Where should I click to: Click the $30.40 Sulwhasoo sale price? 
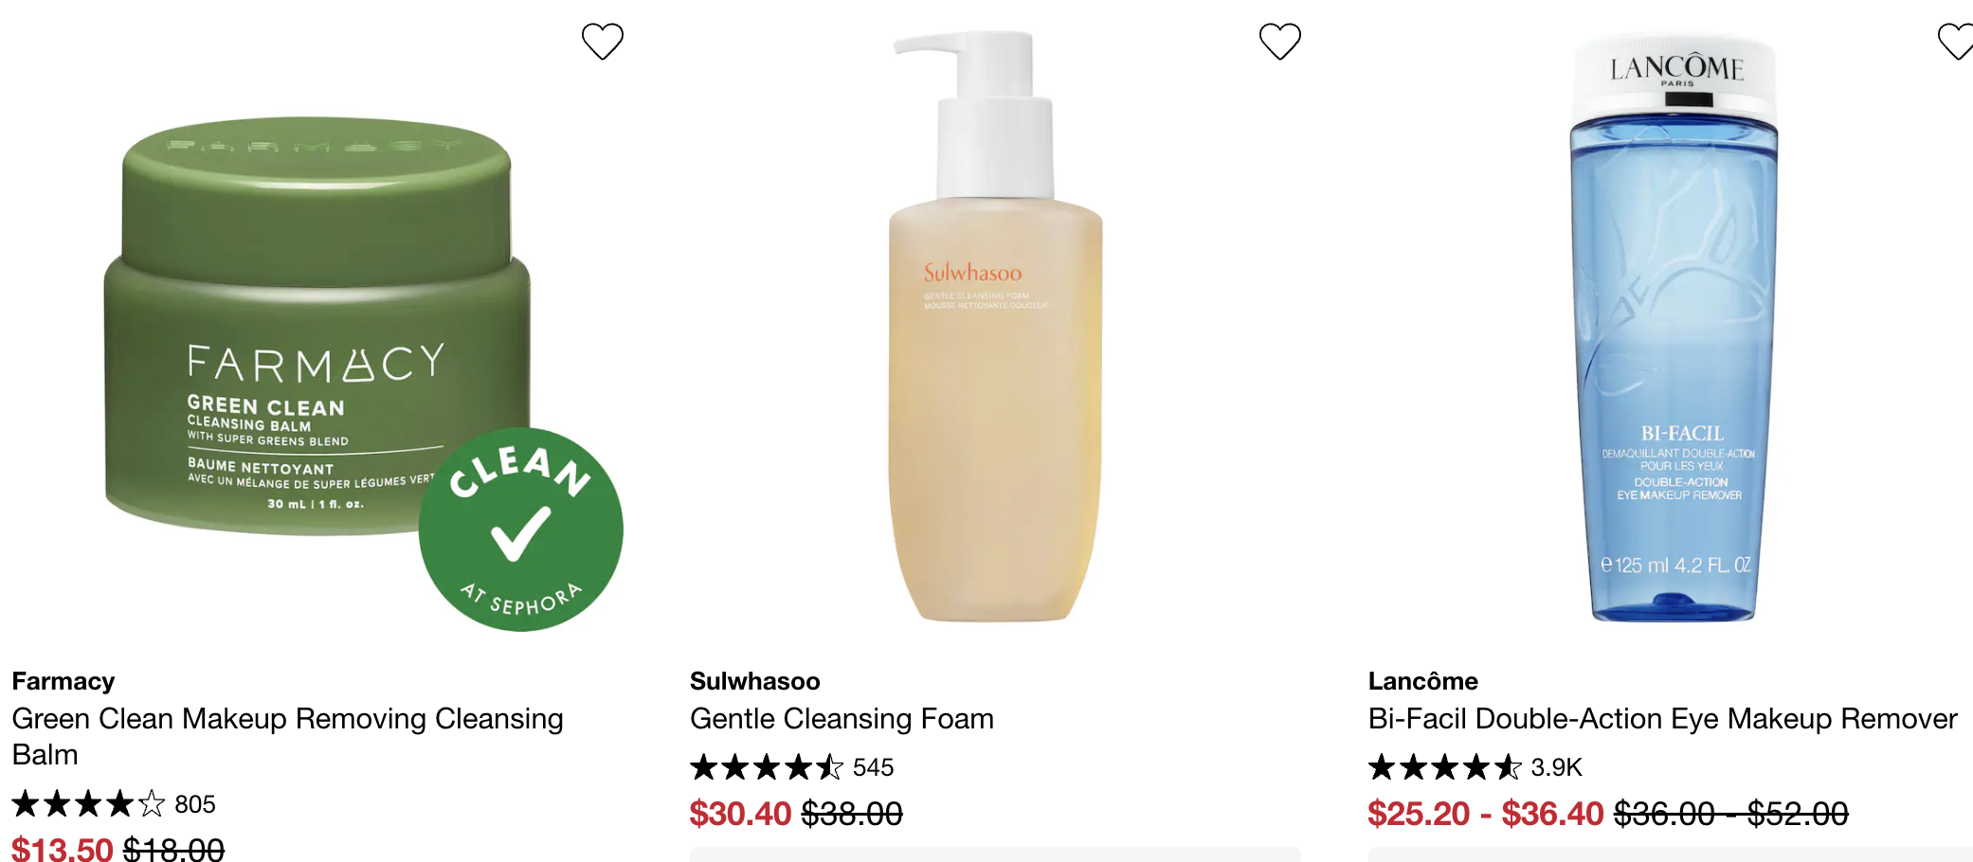[x=740, y=814]
